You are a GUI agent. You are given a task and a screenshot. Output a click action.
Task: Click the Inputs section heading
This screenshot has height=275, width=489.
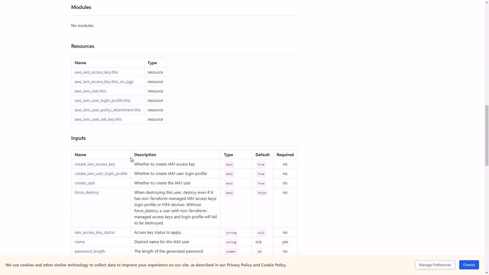[x=78, y=138]
